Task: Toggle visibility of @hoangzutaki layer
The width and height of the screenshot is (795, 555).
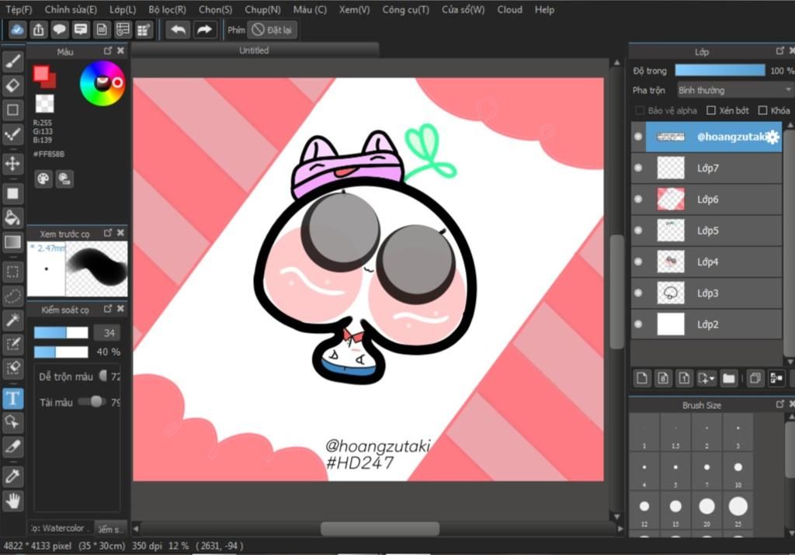Action: point(638,137)
